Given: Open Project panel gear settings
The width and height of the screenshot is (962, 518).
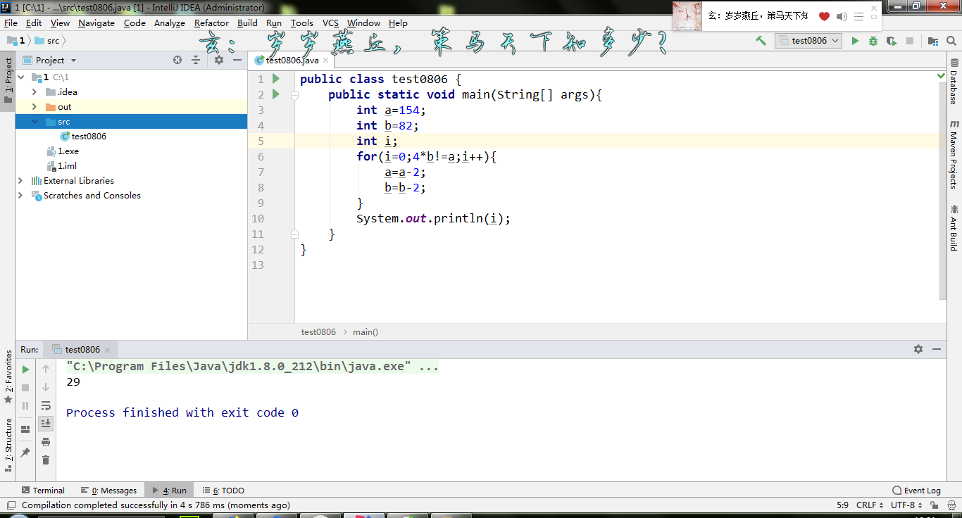Looking at the screenshot, I should tap(219, 60).
